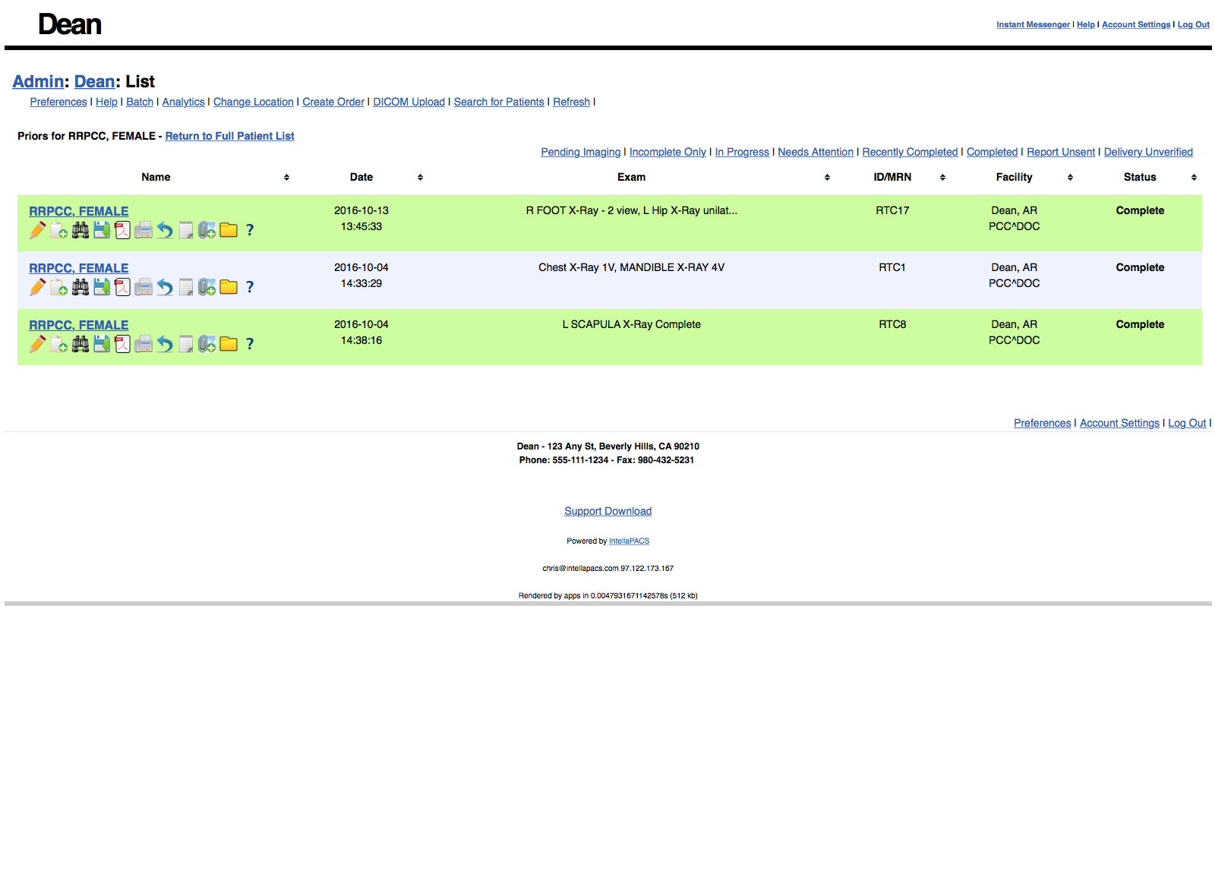Click the pencil edit icon in L SCAPULA row

coord(37,344)
